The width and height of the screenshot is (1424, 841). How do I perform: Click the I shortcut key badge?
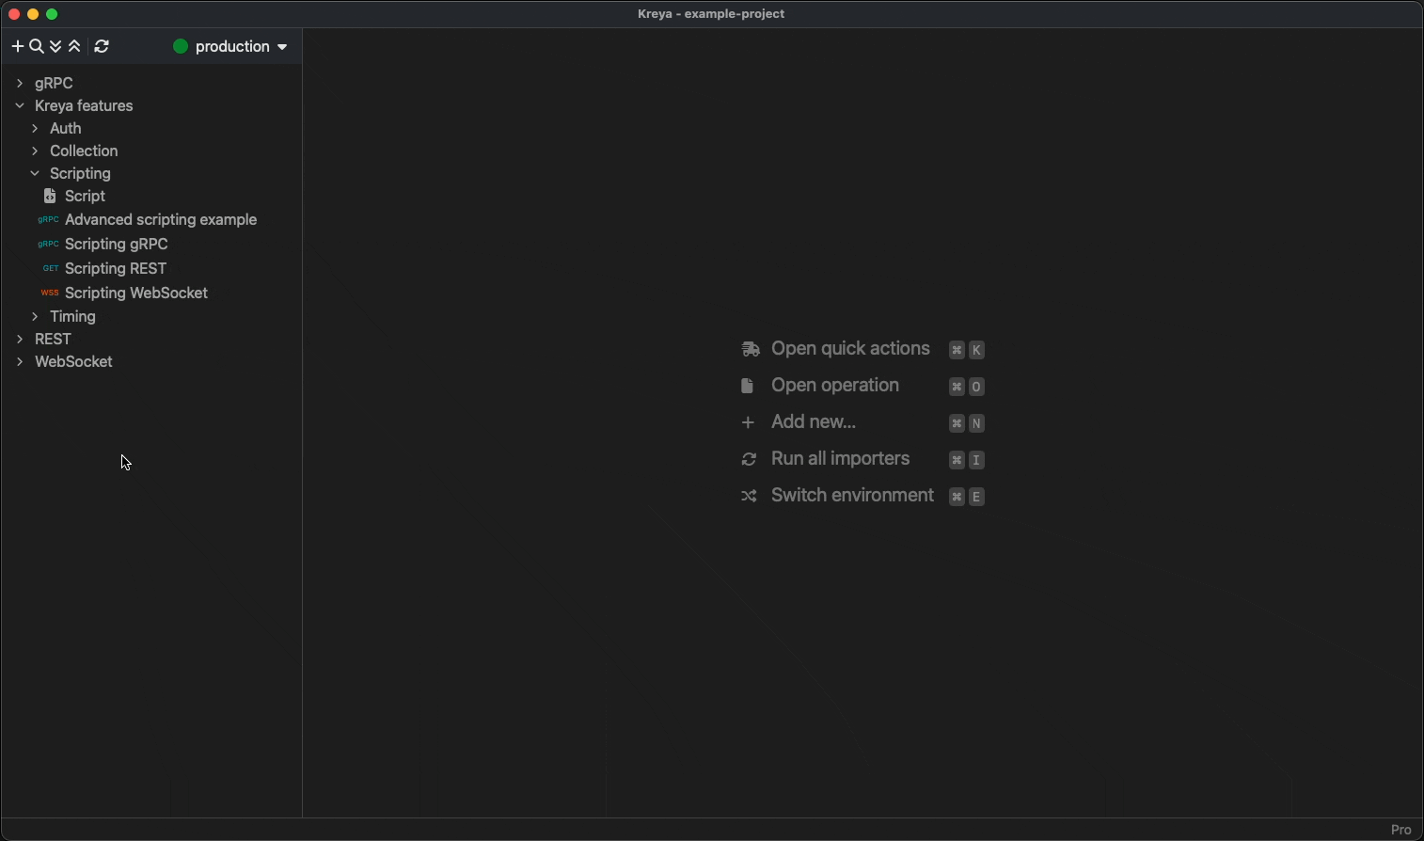977,460
